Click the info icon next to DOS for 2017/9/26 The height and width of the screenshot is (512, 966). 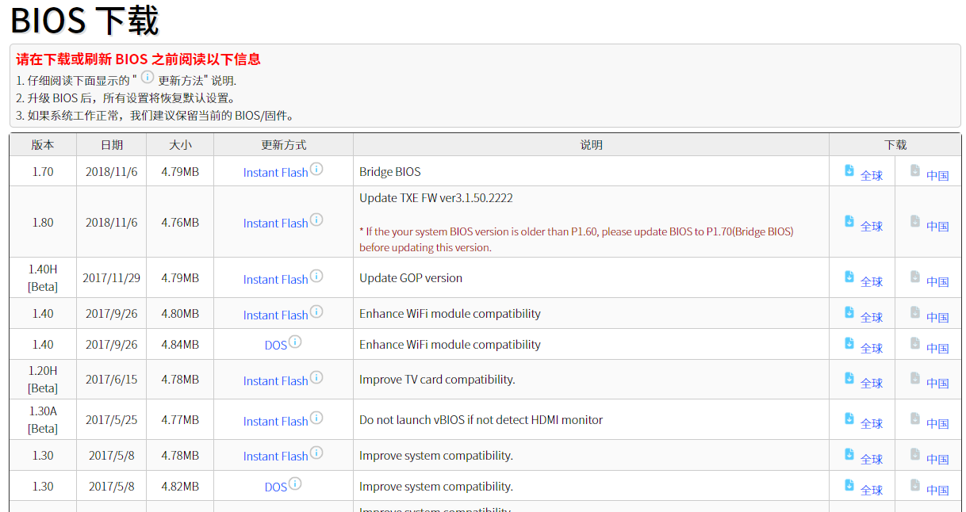point(295,342)
